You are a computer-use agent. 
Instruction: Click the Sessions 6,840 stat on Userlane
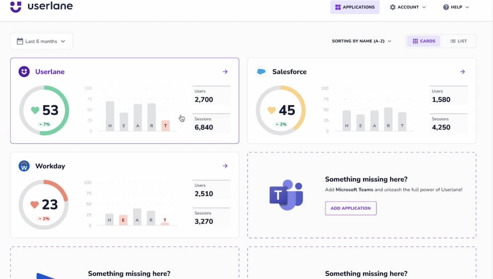(211, 123)
